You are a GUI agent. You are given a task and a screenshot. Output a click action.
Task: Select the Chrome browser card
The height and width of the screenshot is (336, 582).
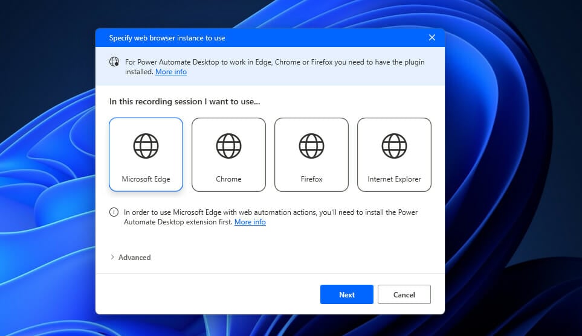[228, 154]
